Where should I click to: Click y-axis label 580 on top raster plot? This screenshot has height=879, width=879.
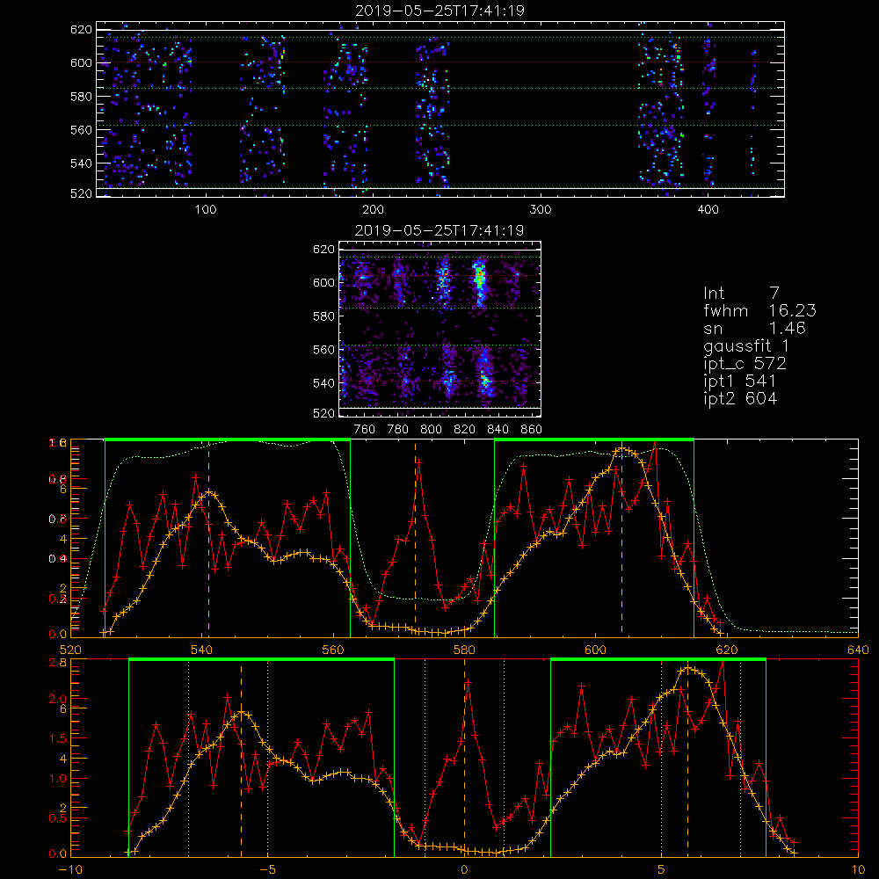(81, 97)
